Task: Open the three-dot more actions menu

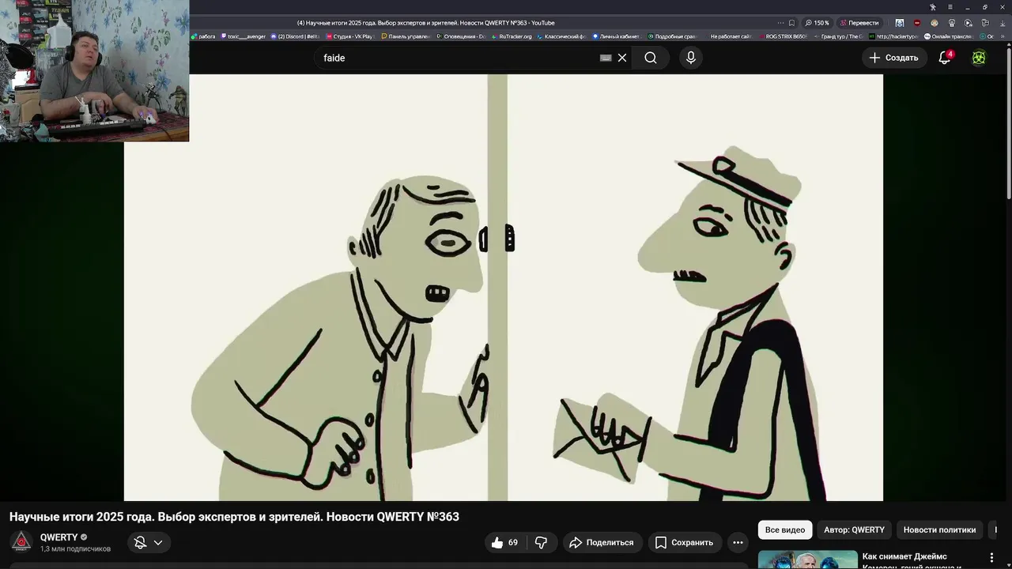Action: pos(738,542)
